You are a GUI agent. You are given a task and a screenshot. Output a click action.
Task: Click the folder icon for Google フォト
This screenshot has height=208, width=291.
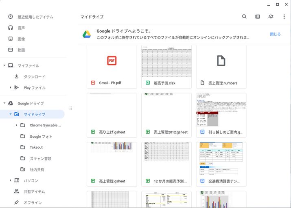[23, 136]
